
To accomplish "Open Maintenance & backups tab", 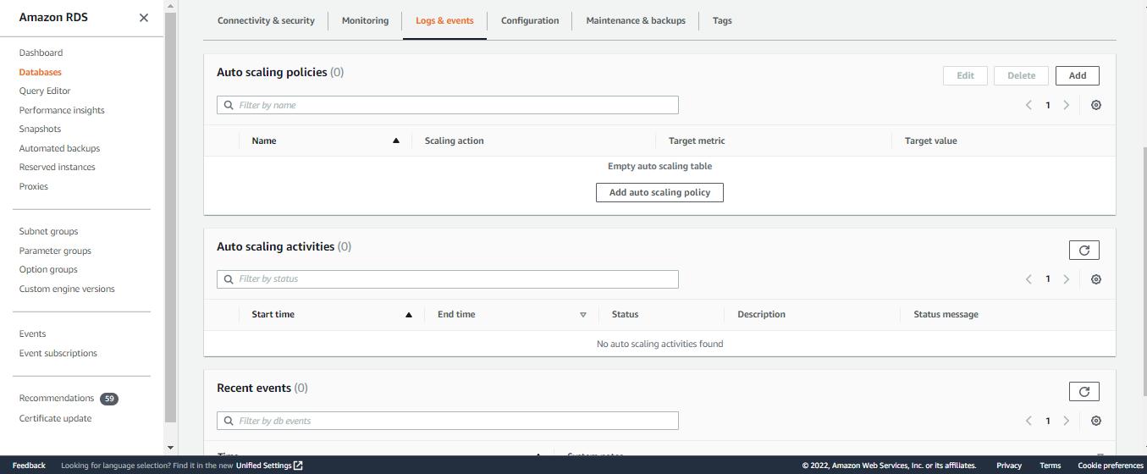I will point(636,20).
